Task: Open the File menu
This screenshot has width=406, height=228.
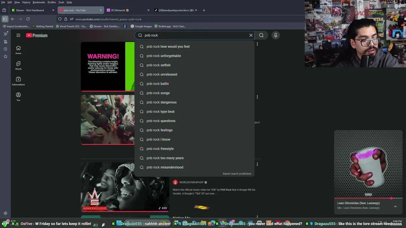Action: coord(3,2)
